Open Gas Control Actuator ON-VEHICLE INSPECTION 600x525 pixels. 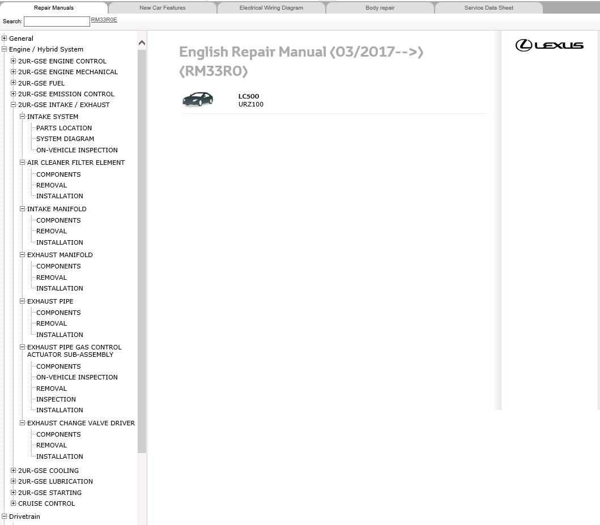77,377
